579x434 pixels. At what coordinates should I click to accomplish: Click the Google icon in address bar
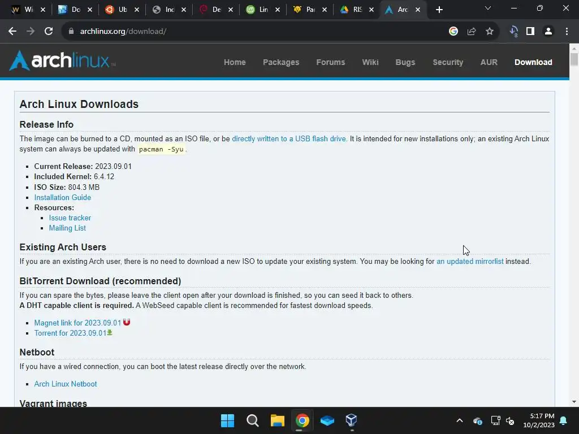point(453,32)
